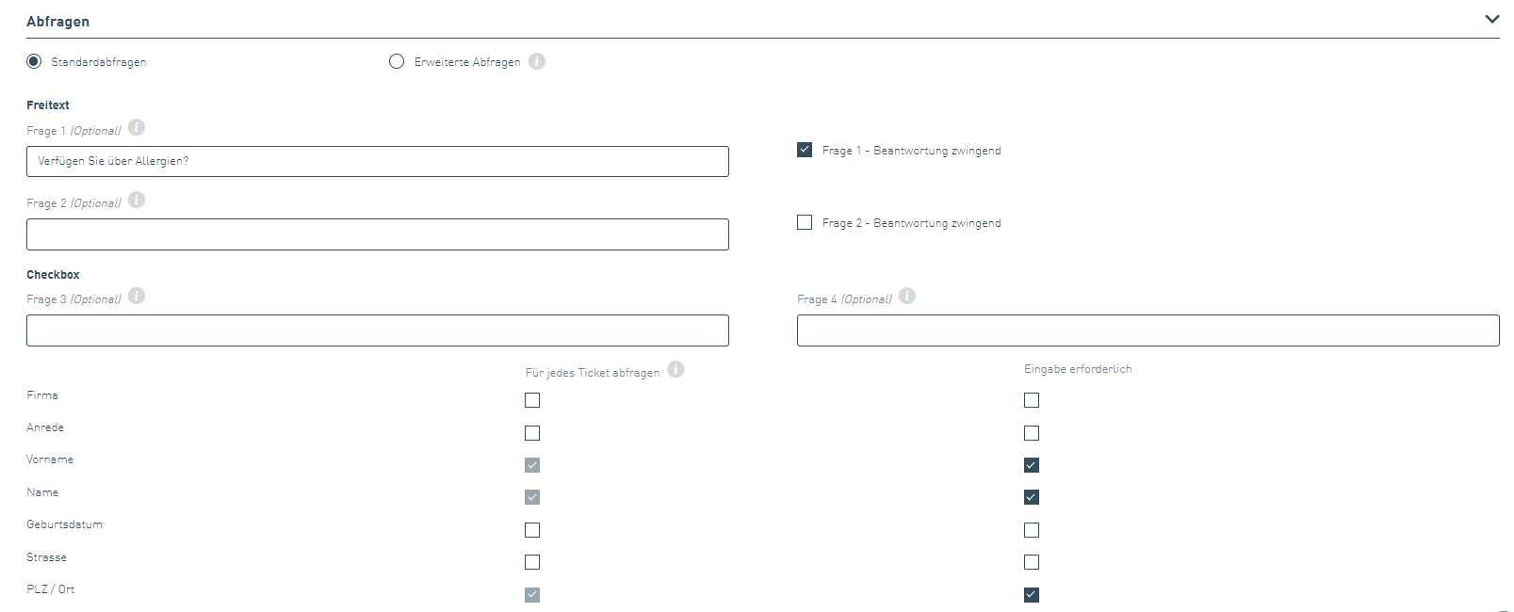The height and width of the screenshot is (612, 1514).
Task: Select the Erweiterte Abfragen radio option
Action: [397, 61]
